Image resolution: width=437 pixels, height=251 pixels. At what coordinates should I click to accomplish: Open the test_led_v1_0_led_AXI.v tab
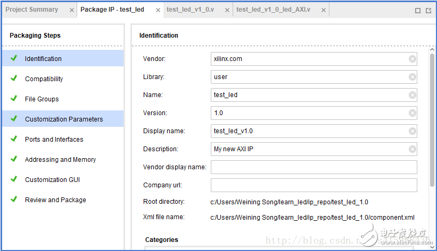pyautogui.click(x=273, y=10)
